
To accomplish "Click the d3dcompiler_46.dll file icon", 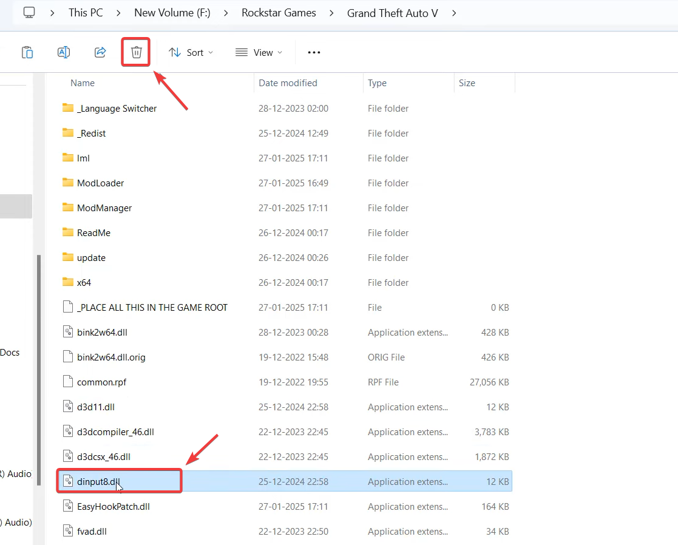I will tap(68, 432).
